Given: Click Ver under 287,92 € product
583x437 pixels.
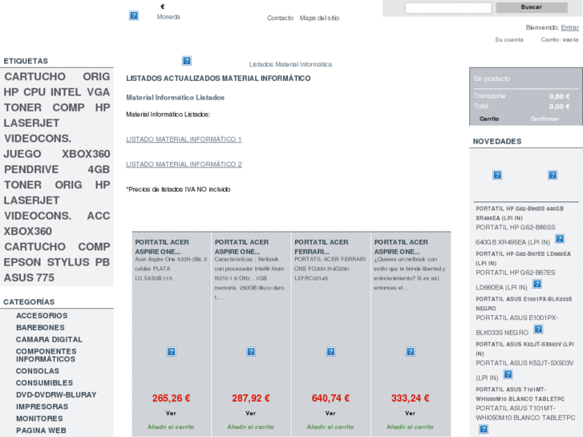Looking at the screenshot, I should (250, 413).
